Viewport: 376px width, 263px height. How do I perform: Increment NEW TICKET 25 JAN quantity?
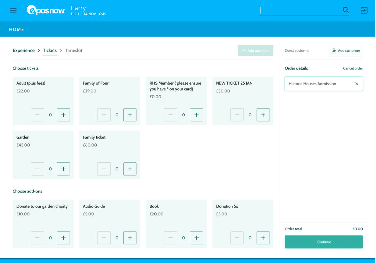point(263,115)
